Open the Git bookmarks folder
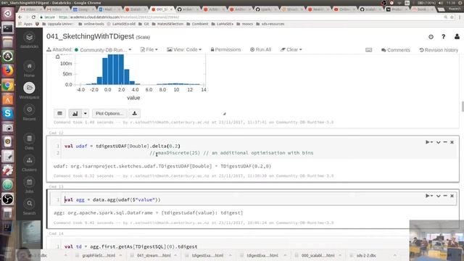 [144, 24]
